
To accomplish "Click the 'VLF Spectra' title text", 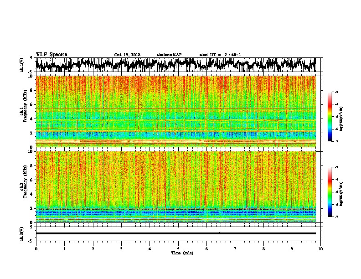I will [x=52, y=55].
